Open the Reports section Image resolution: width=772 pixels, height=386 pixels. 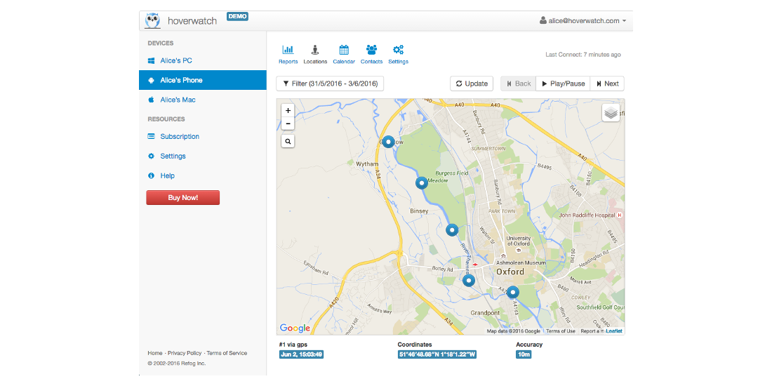click(x=288, y=54)
